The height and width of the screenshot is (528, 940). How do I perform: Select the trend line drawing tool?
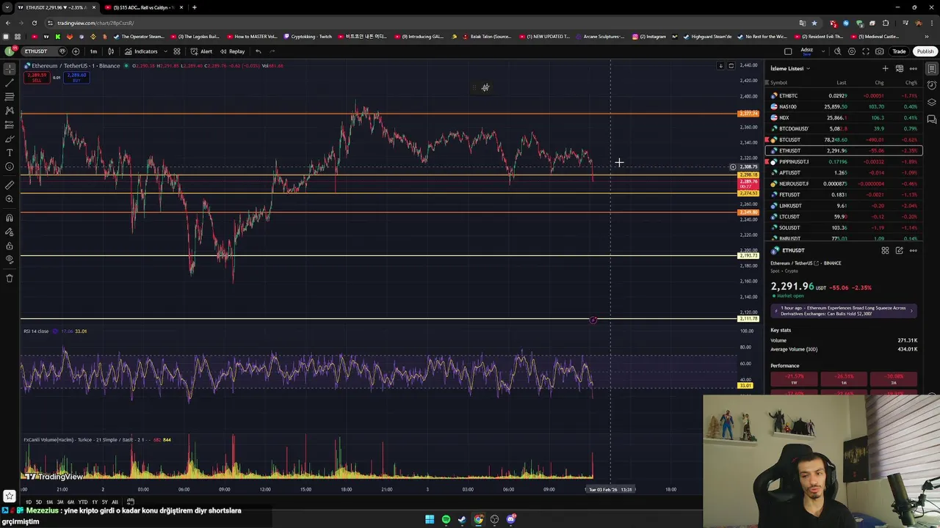pyautogui.click(x=10, y=82)
